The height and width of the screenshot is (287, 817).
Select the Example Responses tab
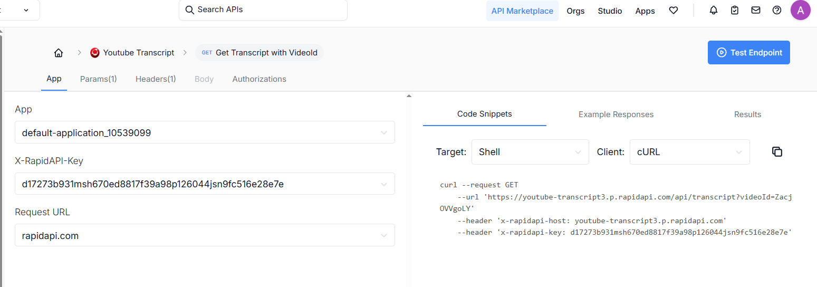pos(616,114)
